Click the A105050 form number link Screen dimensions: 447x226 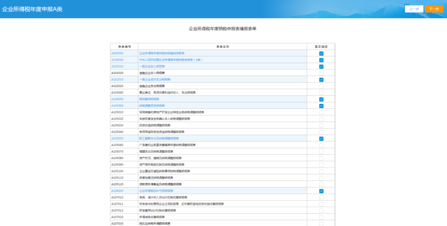[117, 138]
